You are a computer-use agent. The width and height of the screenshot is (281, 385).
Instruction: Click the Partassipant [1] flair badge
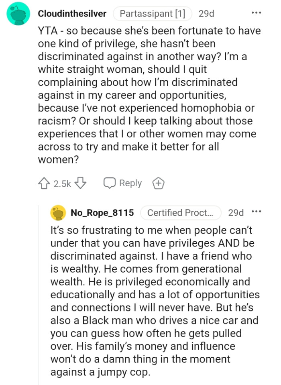click(153, 13)
